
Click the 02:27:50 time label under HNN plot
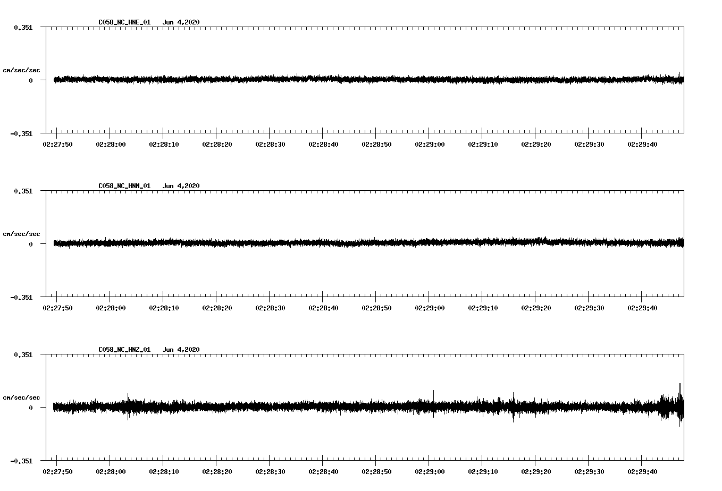pos(57,308)
